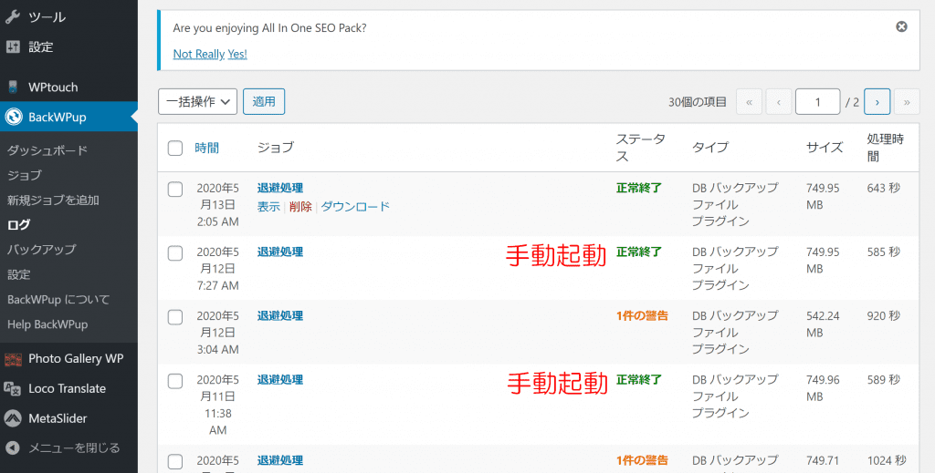Select the May 12 7:27 AM log checkbox
935x473 pixels.
coord(175,252)
